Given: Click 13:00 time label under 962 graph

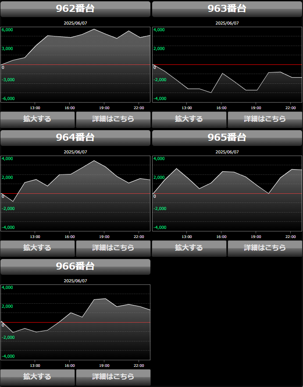Looking at the screenshot, I should [35, 108].
